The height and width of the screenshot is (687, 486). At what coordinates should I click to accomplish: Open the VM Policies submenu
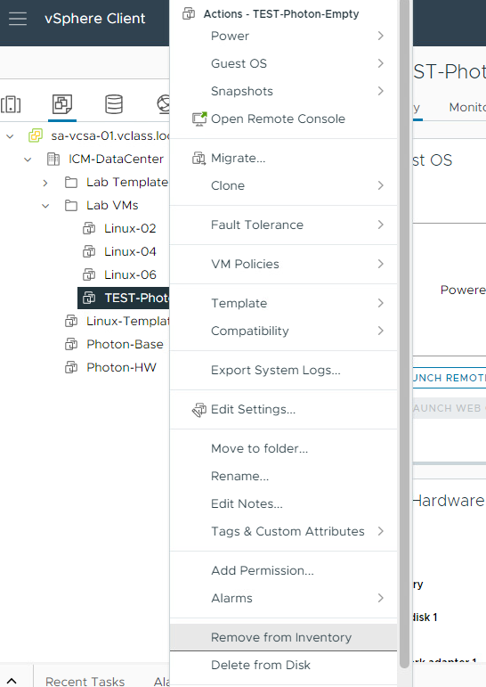pos(283,264)
